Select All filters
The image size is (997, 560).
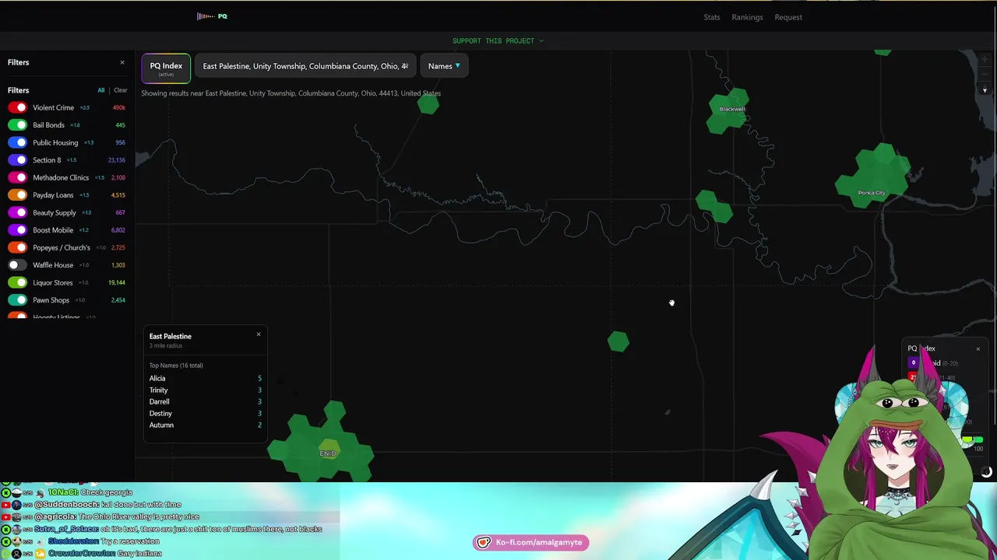point(100,90)
